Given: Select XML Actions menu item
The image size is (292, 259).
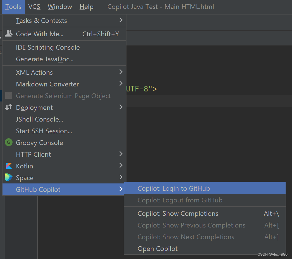Looking at the screenshot, I should (64, 72).
